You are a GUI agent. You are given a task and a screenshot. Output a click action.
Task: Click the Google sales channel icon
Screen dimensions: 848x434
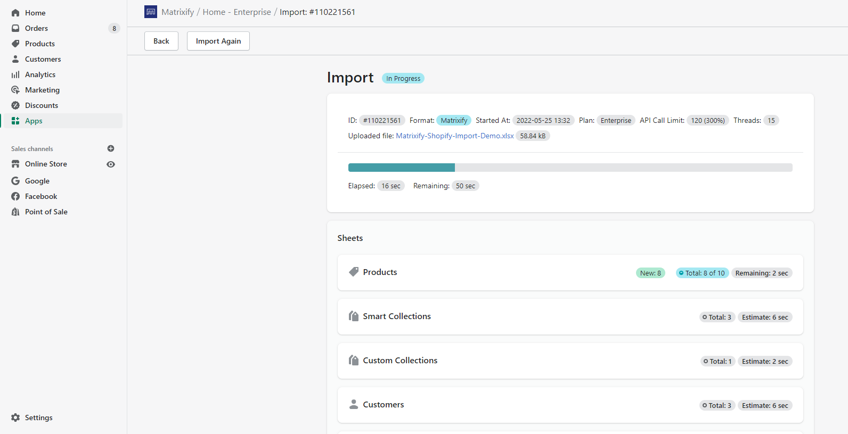(15, 181)
